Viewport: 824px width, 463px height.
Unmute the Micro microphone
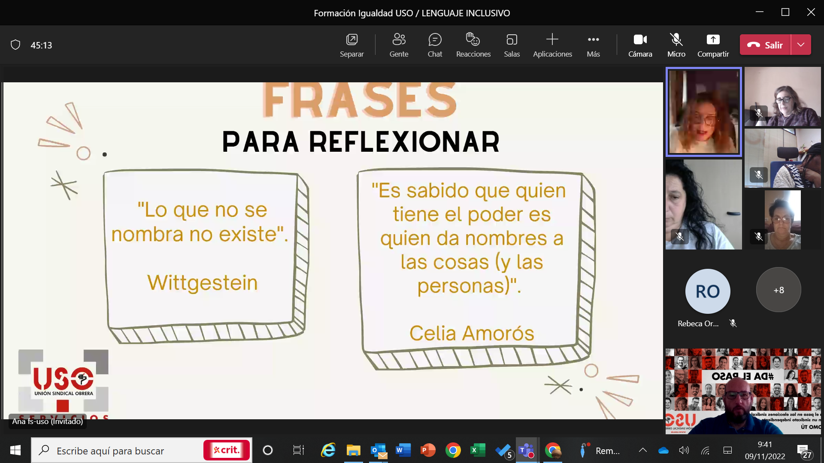[x=676, y=45]
